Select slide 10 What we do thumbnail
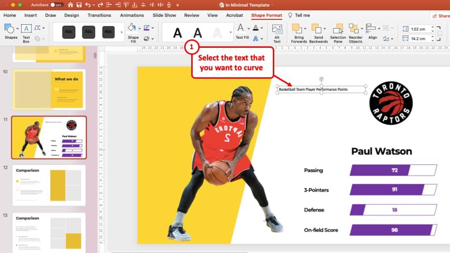The width and height of the screenshot is (450, 253). pyautogui.click(x=49, y=89)
